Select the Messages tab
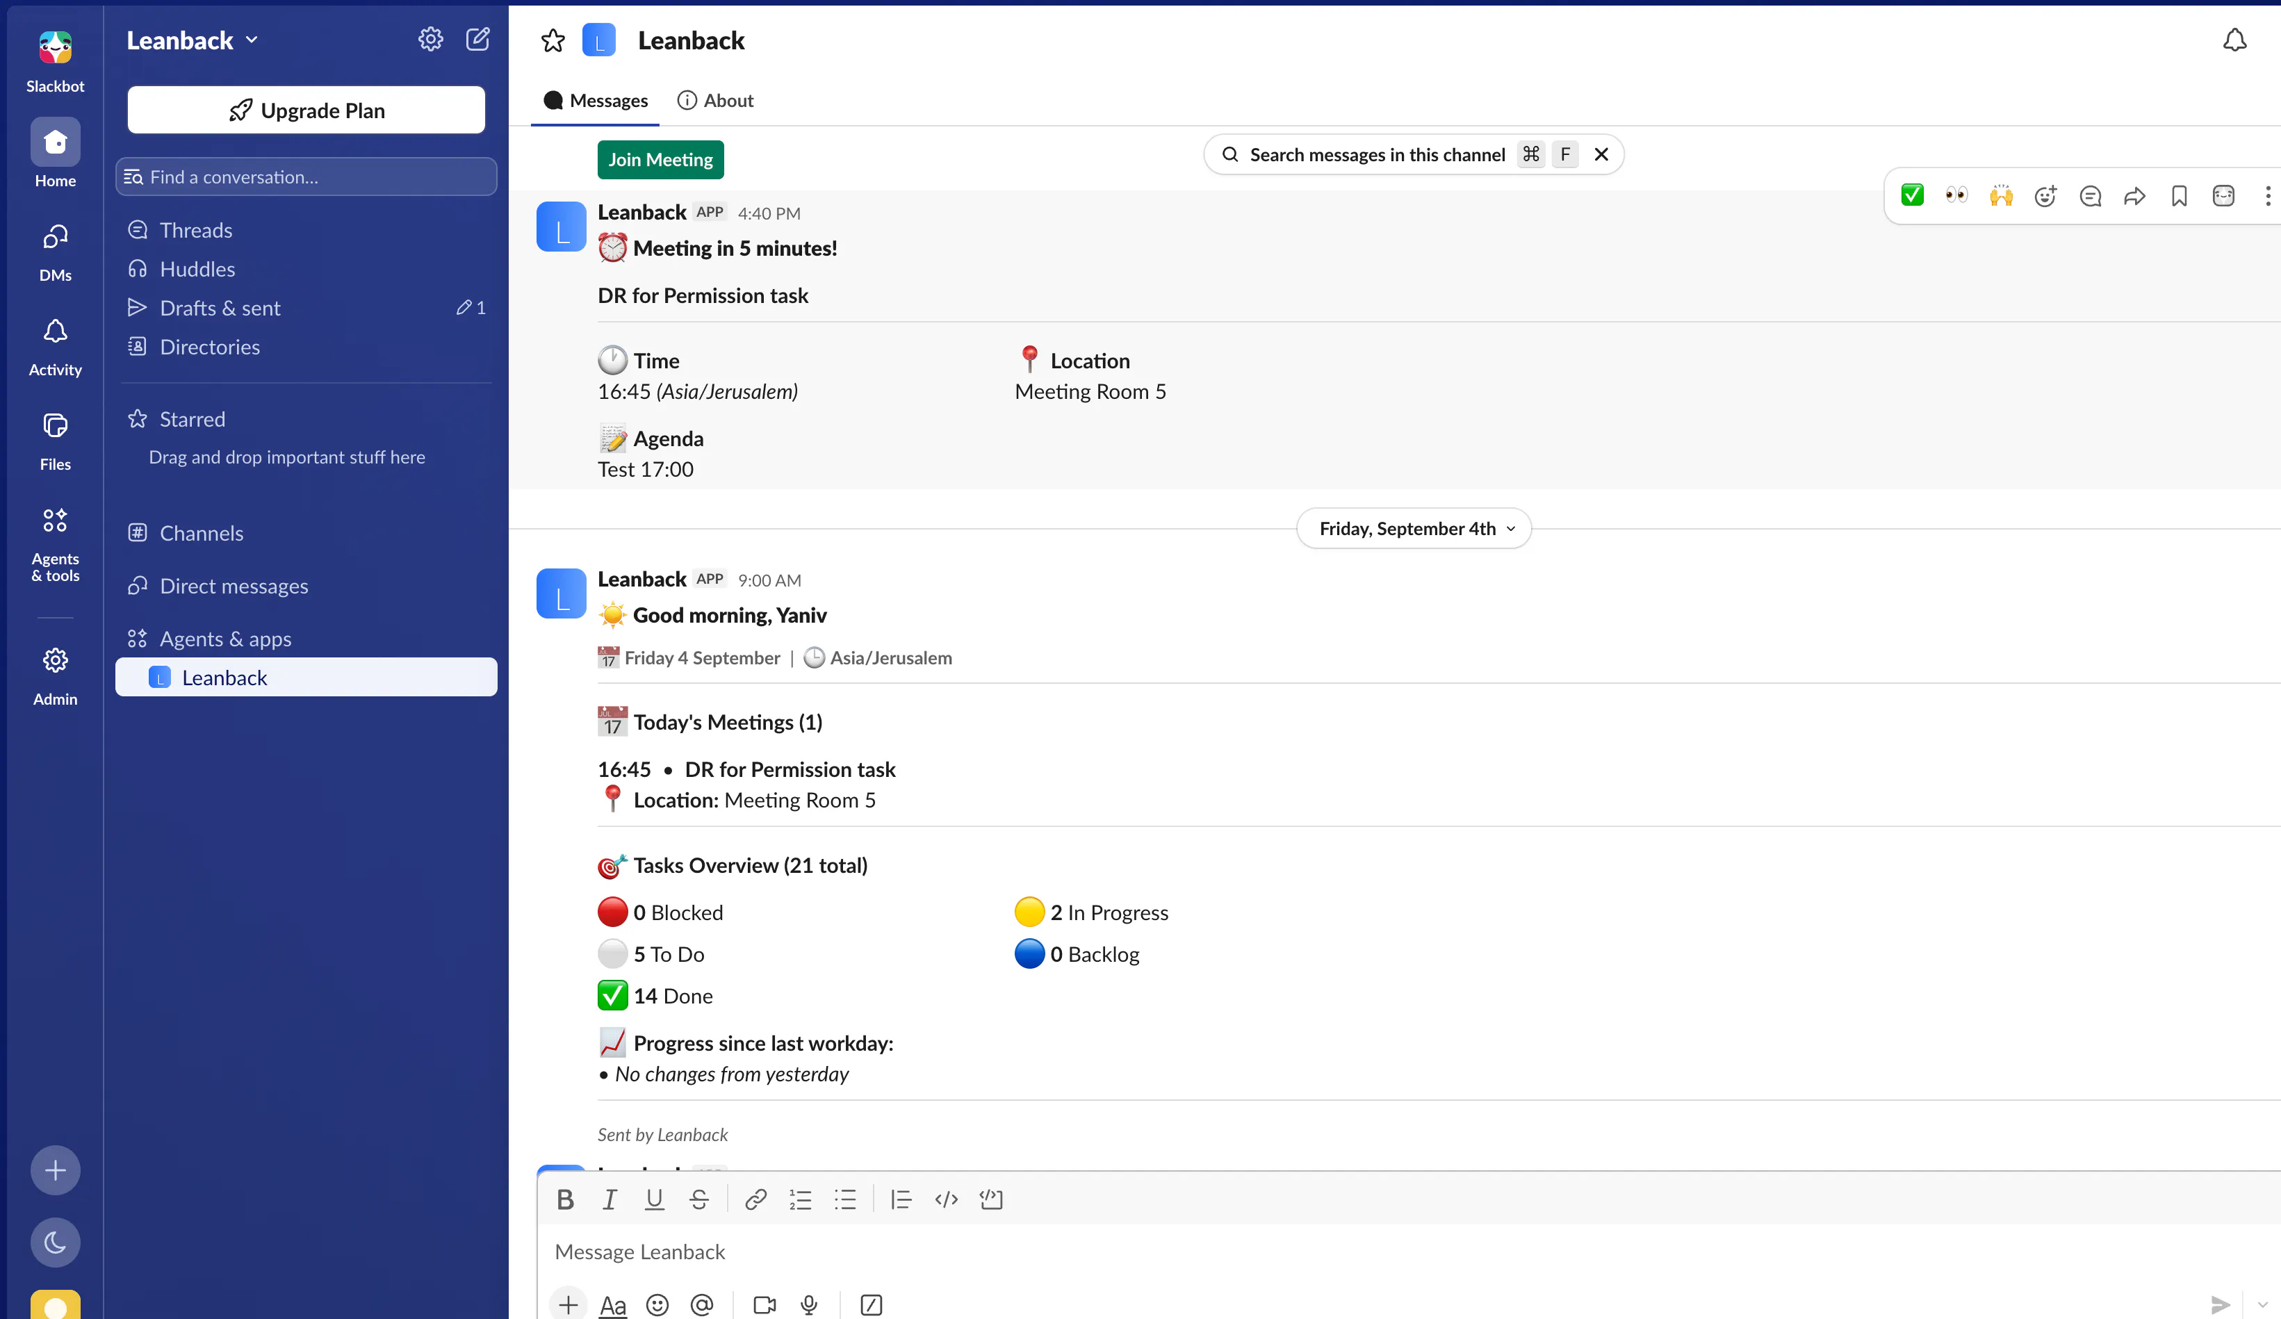The width and height of the screenshot is (2281, 1319). pos(595,101)
